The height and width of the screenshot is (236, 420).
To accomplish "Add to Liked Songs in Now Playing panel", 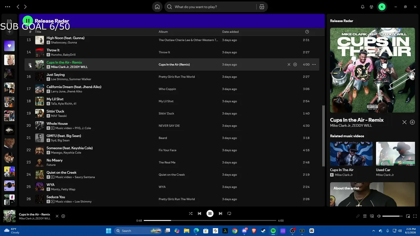I will coord(412,122).
